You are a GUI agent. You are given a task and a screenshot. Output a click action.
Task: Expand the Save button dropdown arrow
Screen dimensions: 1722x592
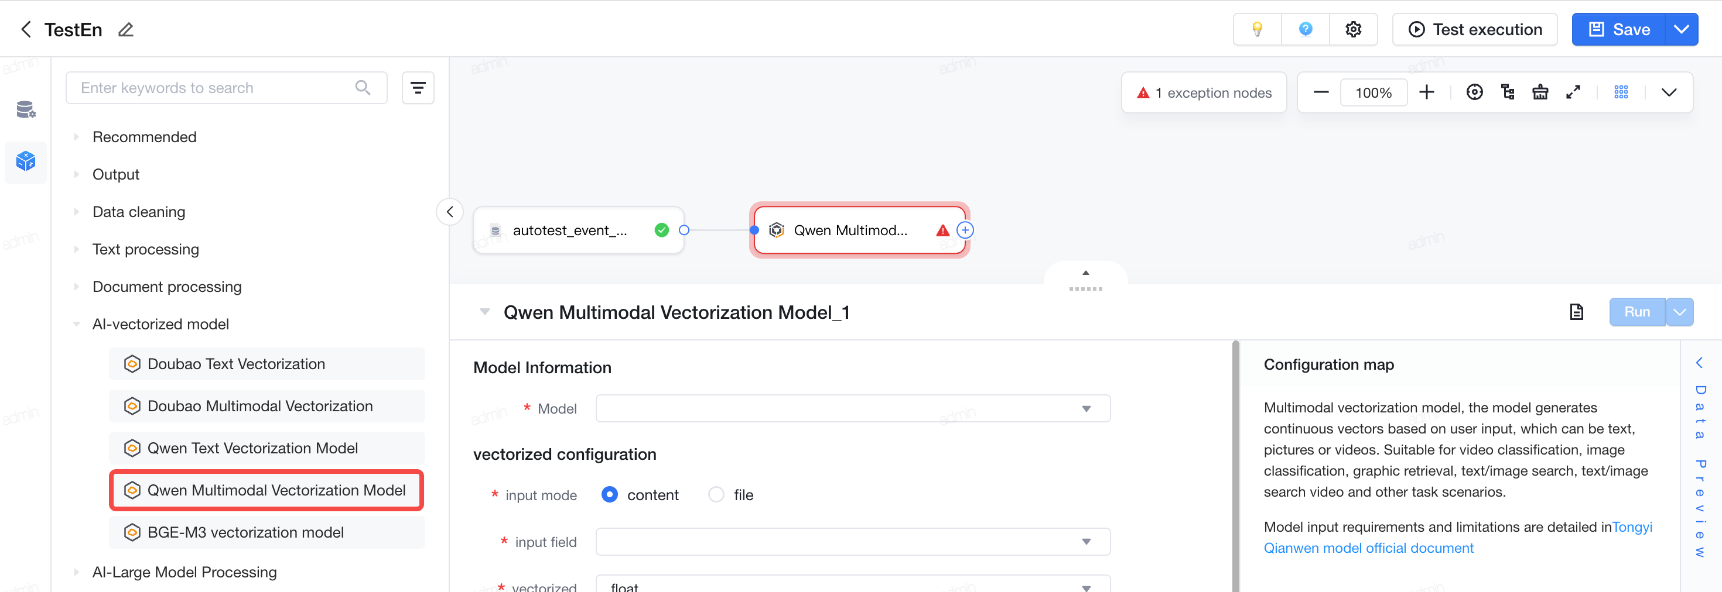point(1681,29)
